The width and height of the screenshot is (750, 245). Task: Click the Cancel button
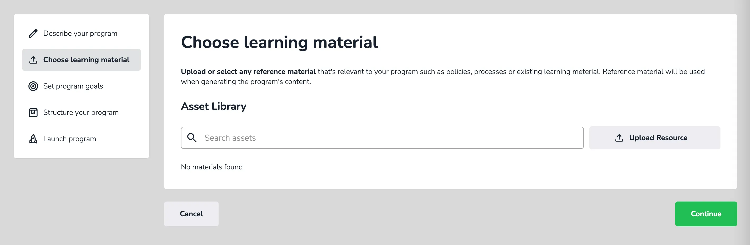[191, 214]
